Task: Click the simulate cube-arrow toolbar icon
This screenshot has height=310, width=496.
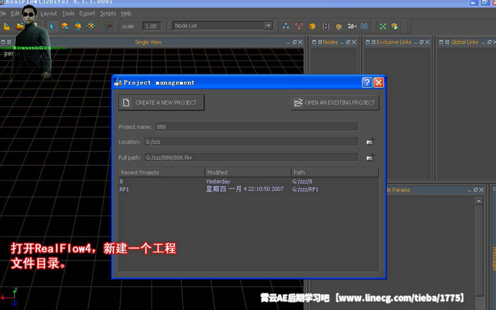Action: (x=394, y=26)
